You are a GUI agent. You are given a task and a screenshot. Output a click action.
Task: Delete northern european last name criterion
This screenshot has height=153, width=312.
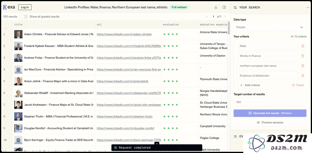coord(303,66)
